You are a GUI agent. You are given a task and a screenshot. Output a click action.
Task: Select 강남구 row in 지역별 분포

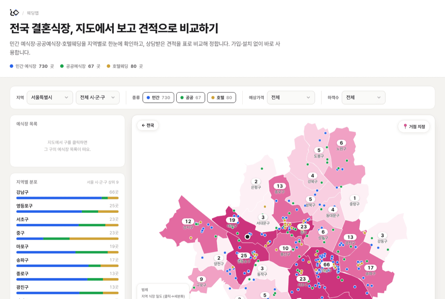(x=67, y=195)
